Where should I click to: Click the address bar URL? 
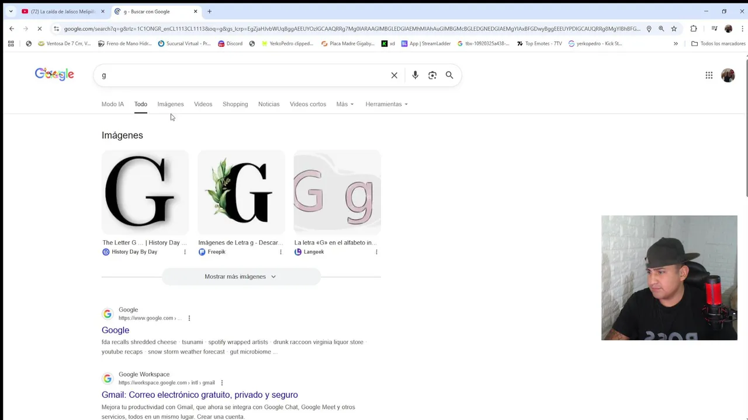[x=352, y=29]
